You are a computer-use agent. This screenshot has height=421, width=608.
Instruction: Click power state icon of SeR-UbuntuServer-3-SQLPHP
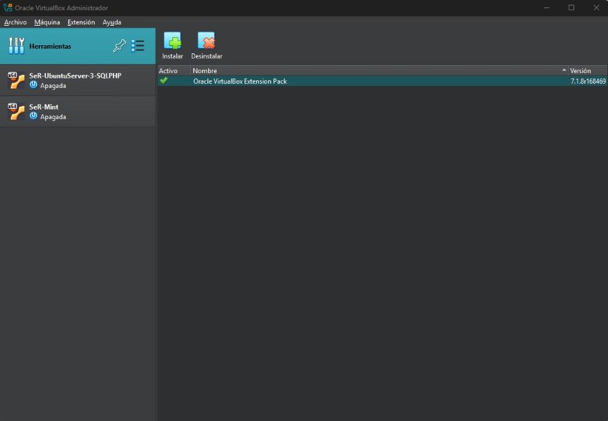[33, 84]
